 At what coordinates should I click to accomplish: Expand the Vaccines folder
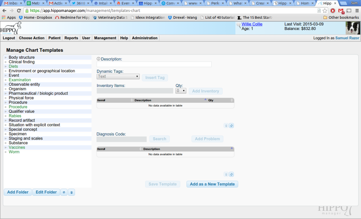tap(6, 147)
